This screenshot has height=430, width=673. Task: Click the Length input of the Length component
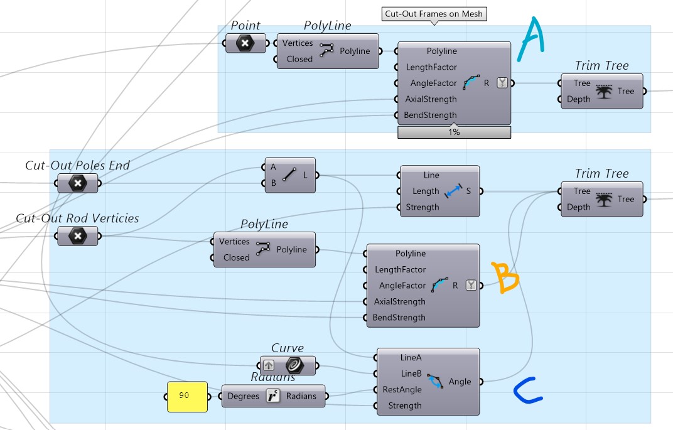426,191
